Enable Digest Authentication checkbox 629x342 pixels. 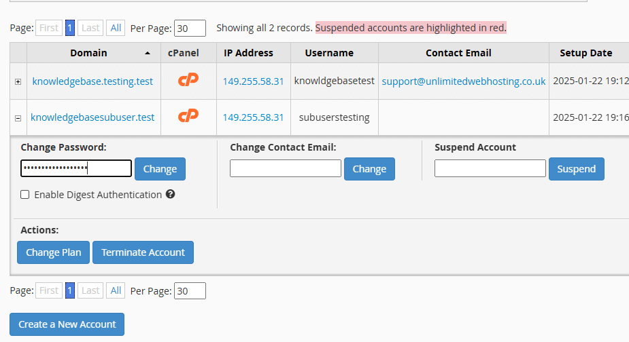[25, 195]
